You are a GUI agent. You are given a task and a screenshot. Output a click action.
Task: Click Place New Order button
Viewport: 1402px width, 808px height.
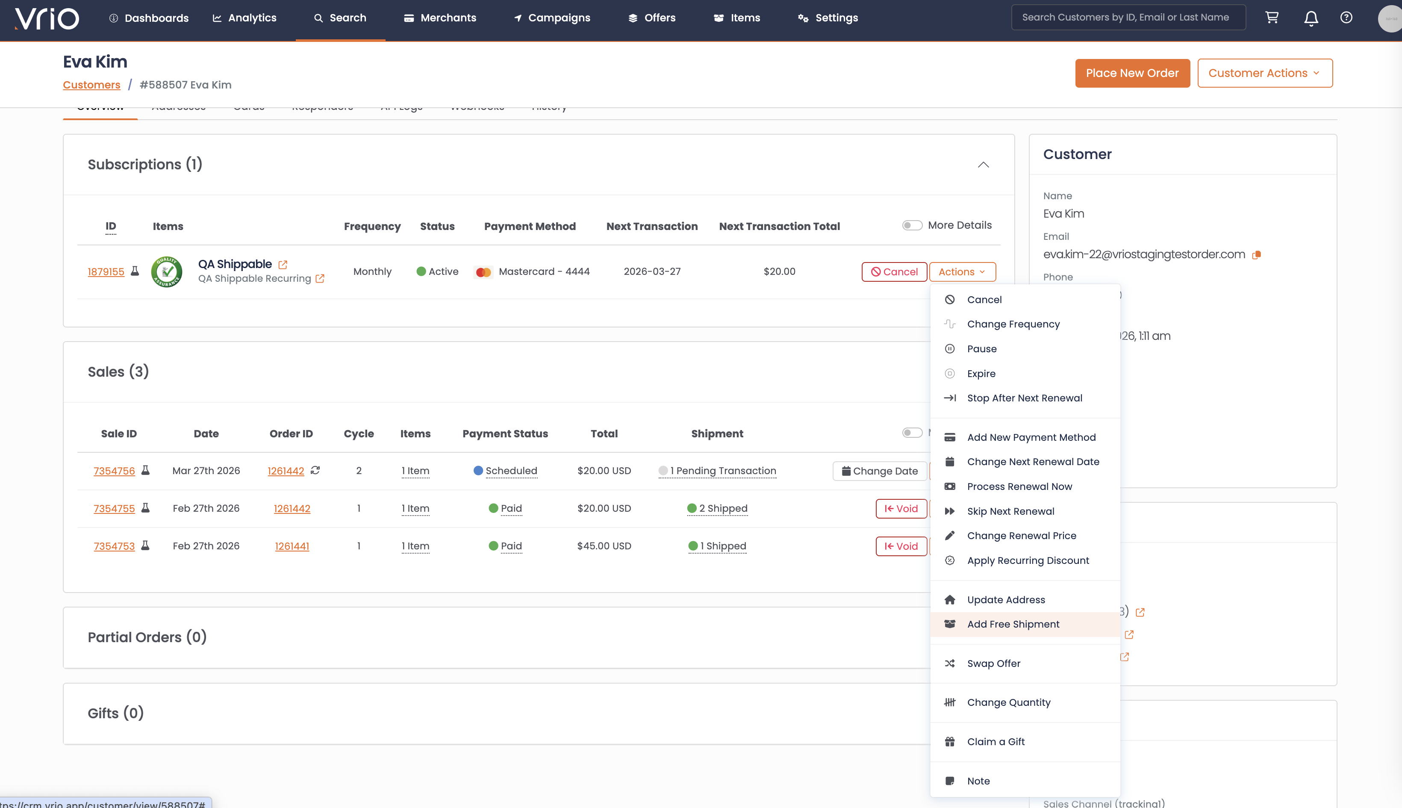click(1132, 73)
